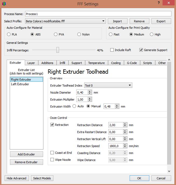Click the FFF Settings title bar app icon
Viewport: 176px width, 185px height.
[4, 4]
